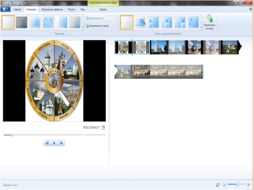254x190 pixels.
Task: Open the Главная tab
Action: click(17, 9)
